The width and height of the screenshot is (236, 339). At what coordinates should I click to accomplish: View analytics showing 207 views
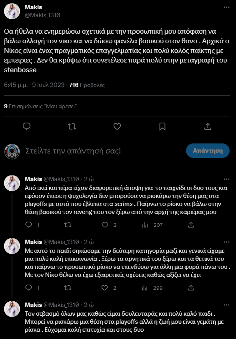[152, 225]
